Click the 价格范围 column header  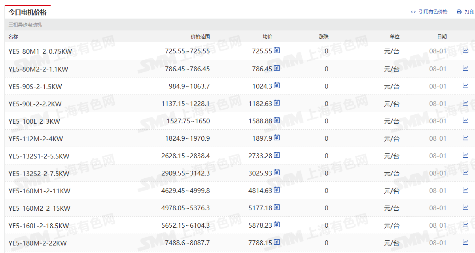200,36
